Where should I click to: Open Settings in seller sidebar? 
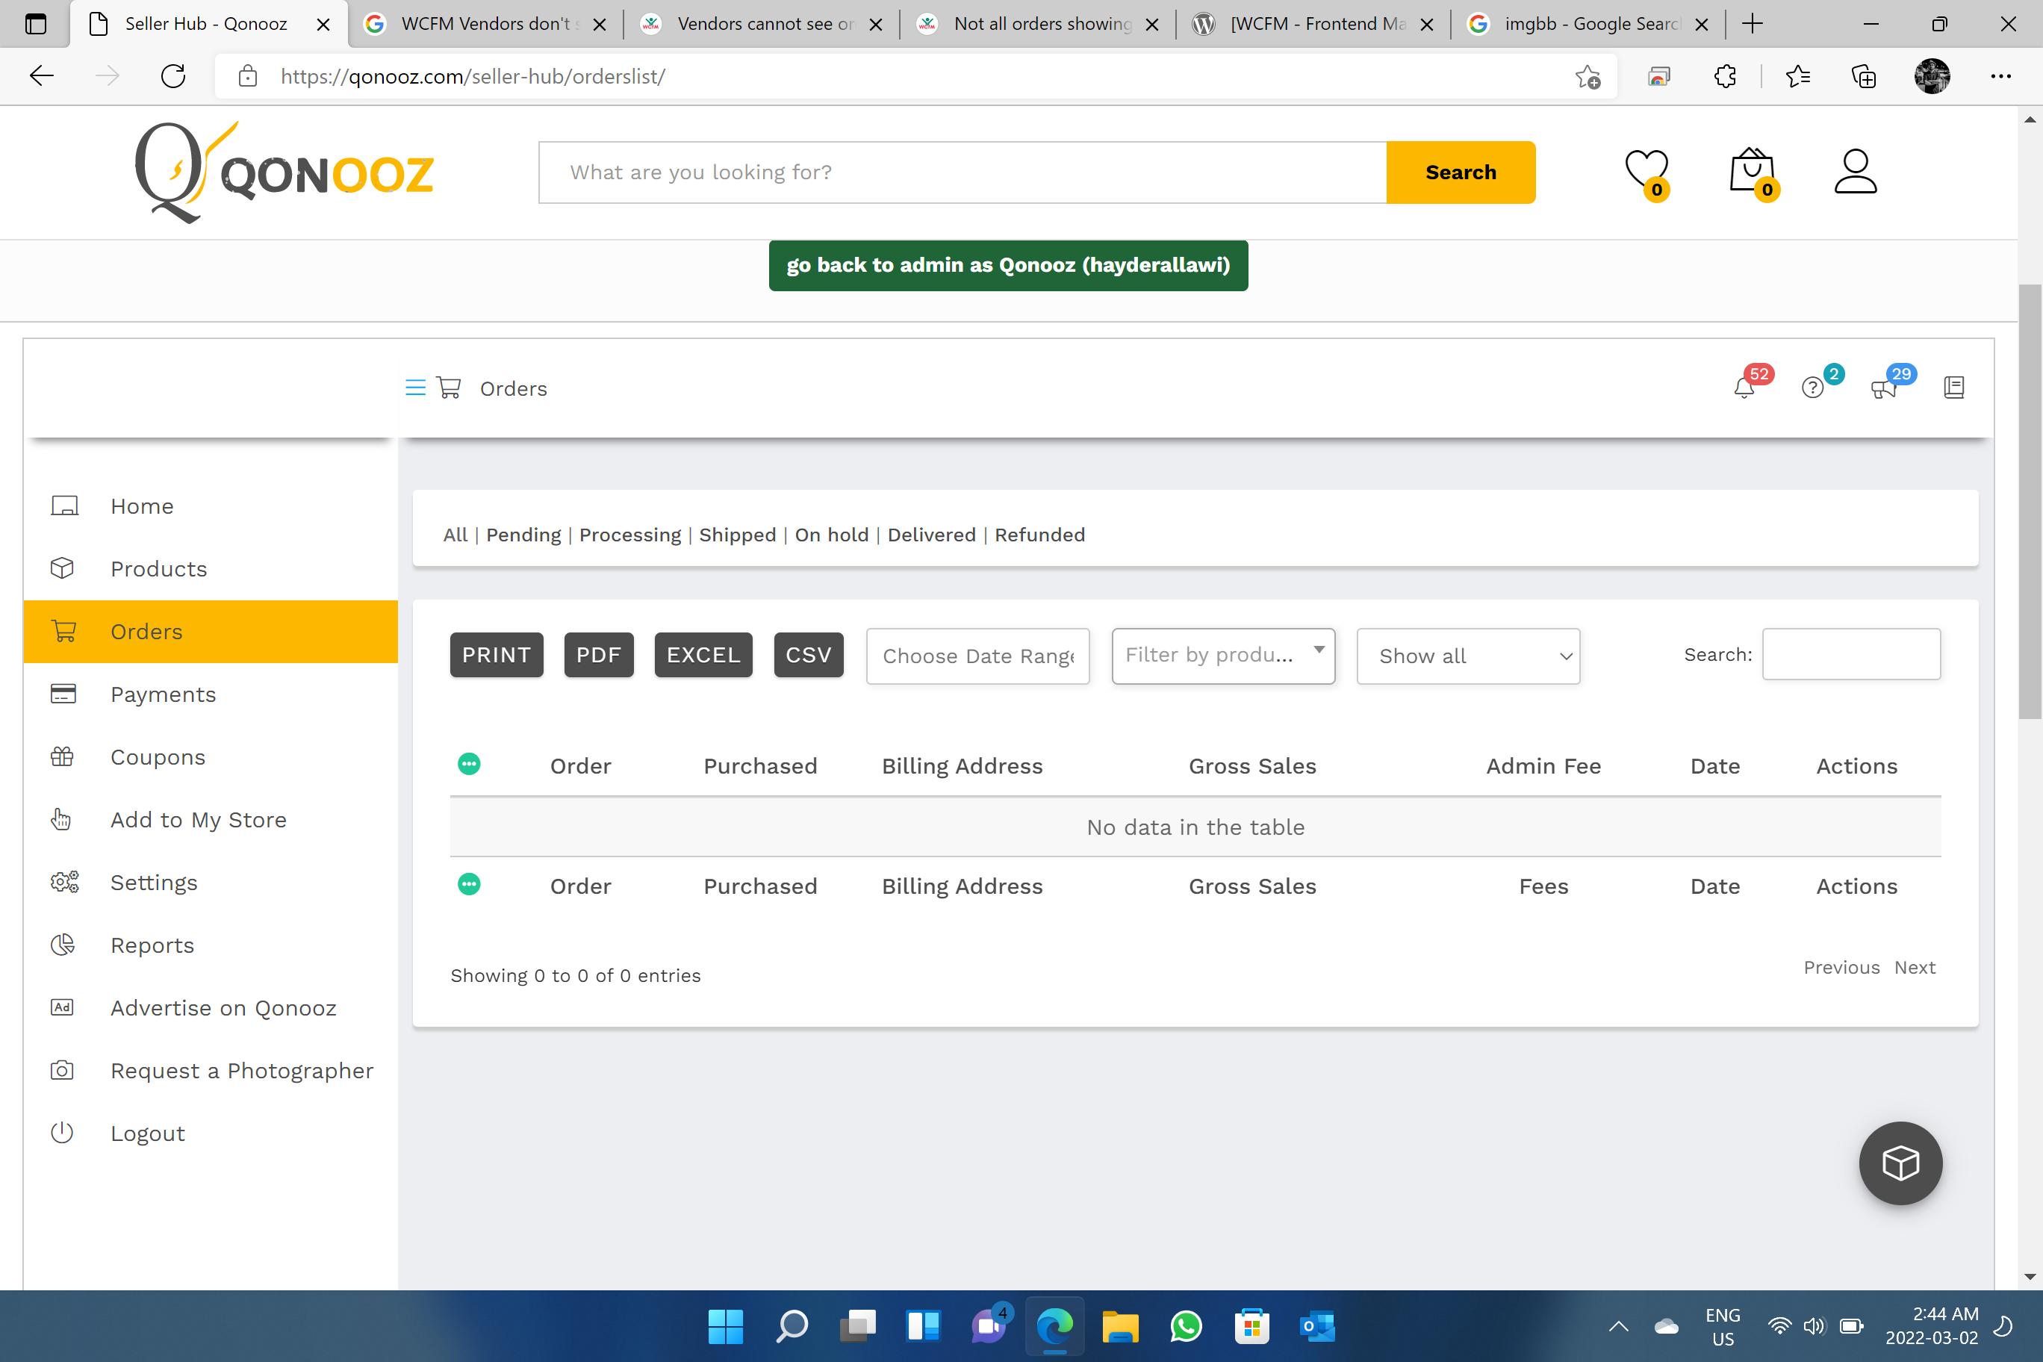211,882
